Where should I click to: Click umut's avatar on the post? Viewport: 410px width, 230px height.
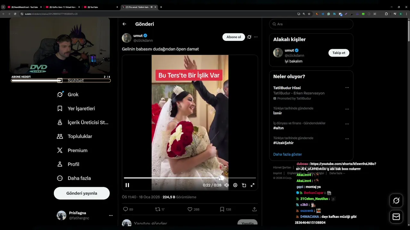tap(127, 38)
